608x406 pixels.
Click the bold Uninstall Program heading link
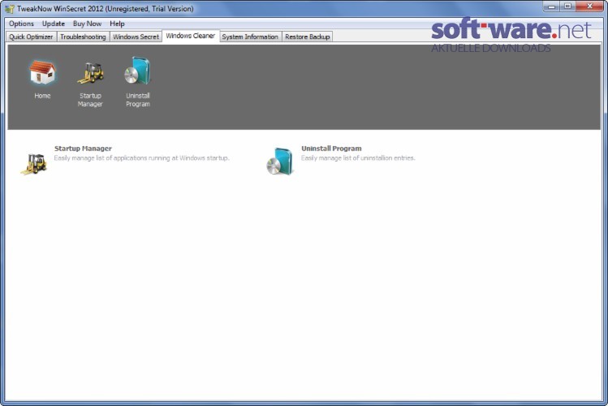tap(331, 149)
